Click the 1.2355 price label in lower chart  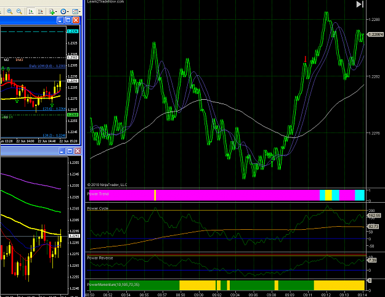[74, 163]
